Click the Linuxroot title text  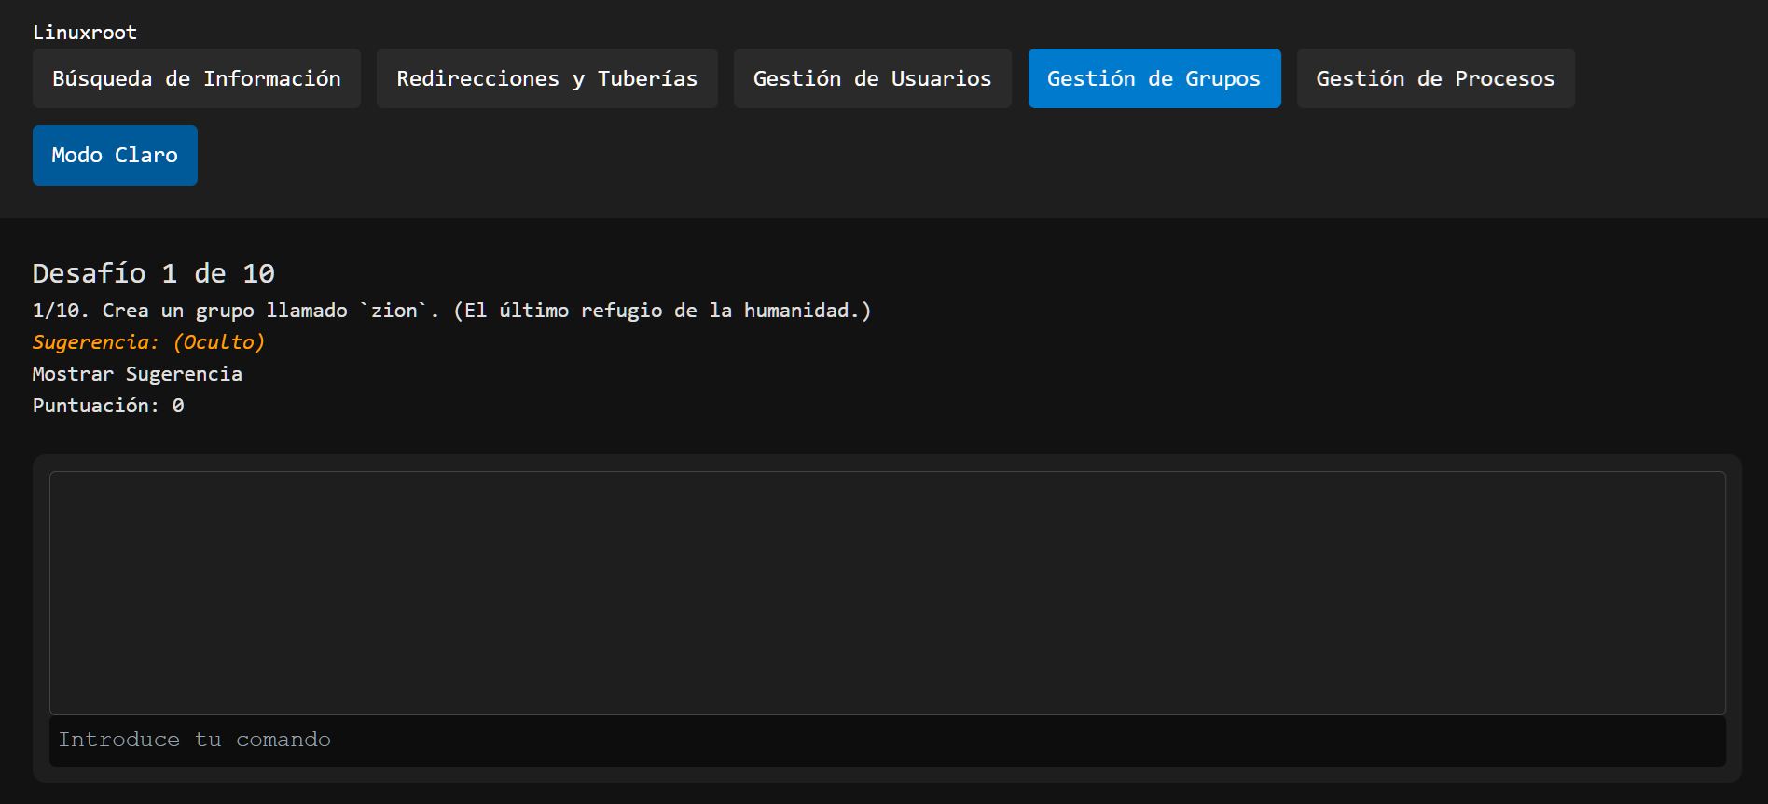coord(85,33)
